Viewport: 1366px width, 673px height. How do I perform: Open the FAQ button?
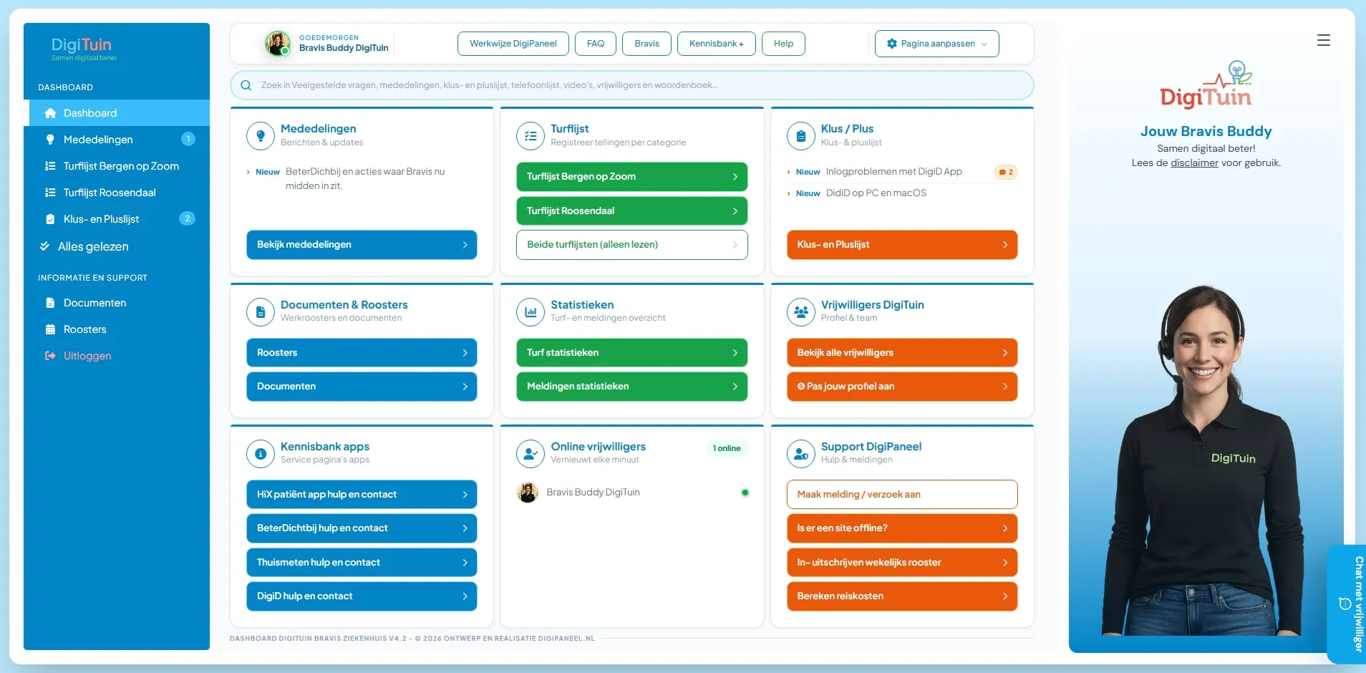tap(596, 44)
